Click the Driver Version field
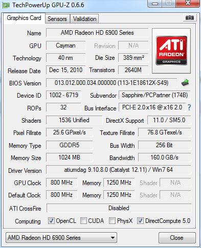This screenshot has height=248, width=201. [x=119, y=170]
